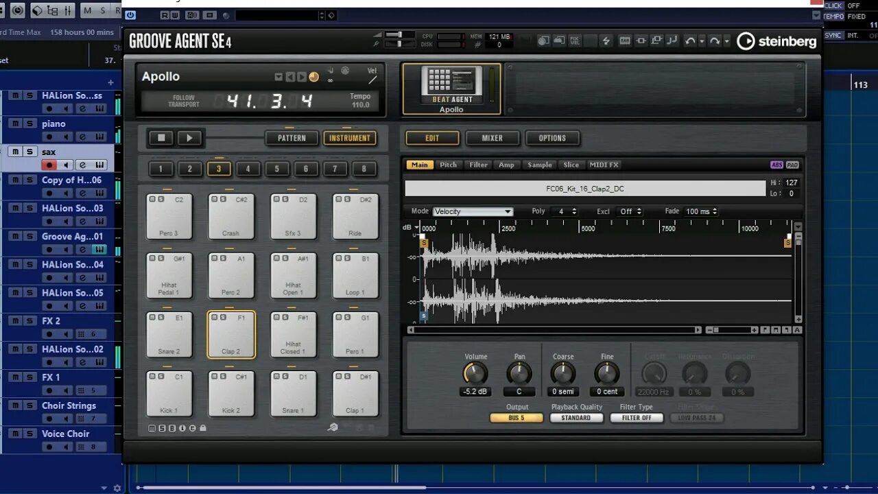Click the stop button in Groove Agent
The image size is (878, 494).
(161, 138)
